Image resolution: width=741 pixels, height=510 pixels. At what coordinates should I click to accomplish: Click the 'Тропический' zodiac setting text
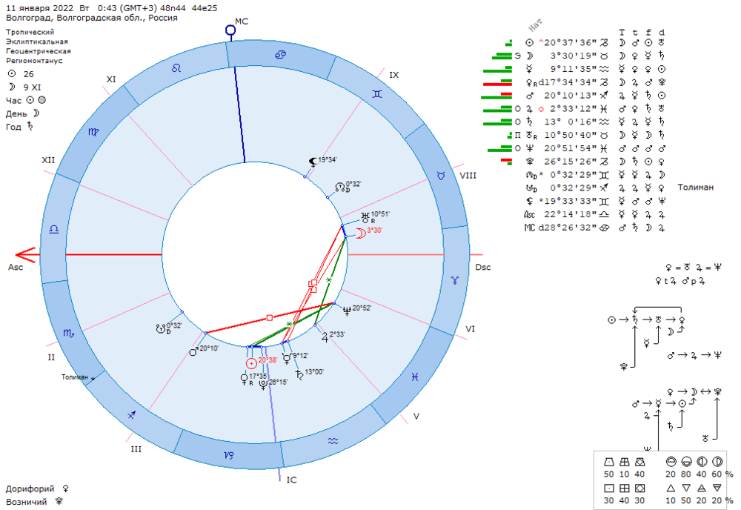pyautogui.click(x=30, y=32)
